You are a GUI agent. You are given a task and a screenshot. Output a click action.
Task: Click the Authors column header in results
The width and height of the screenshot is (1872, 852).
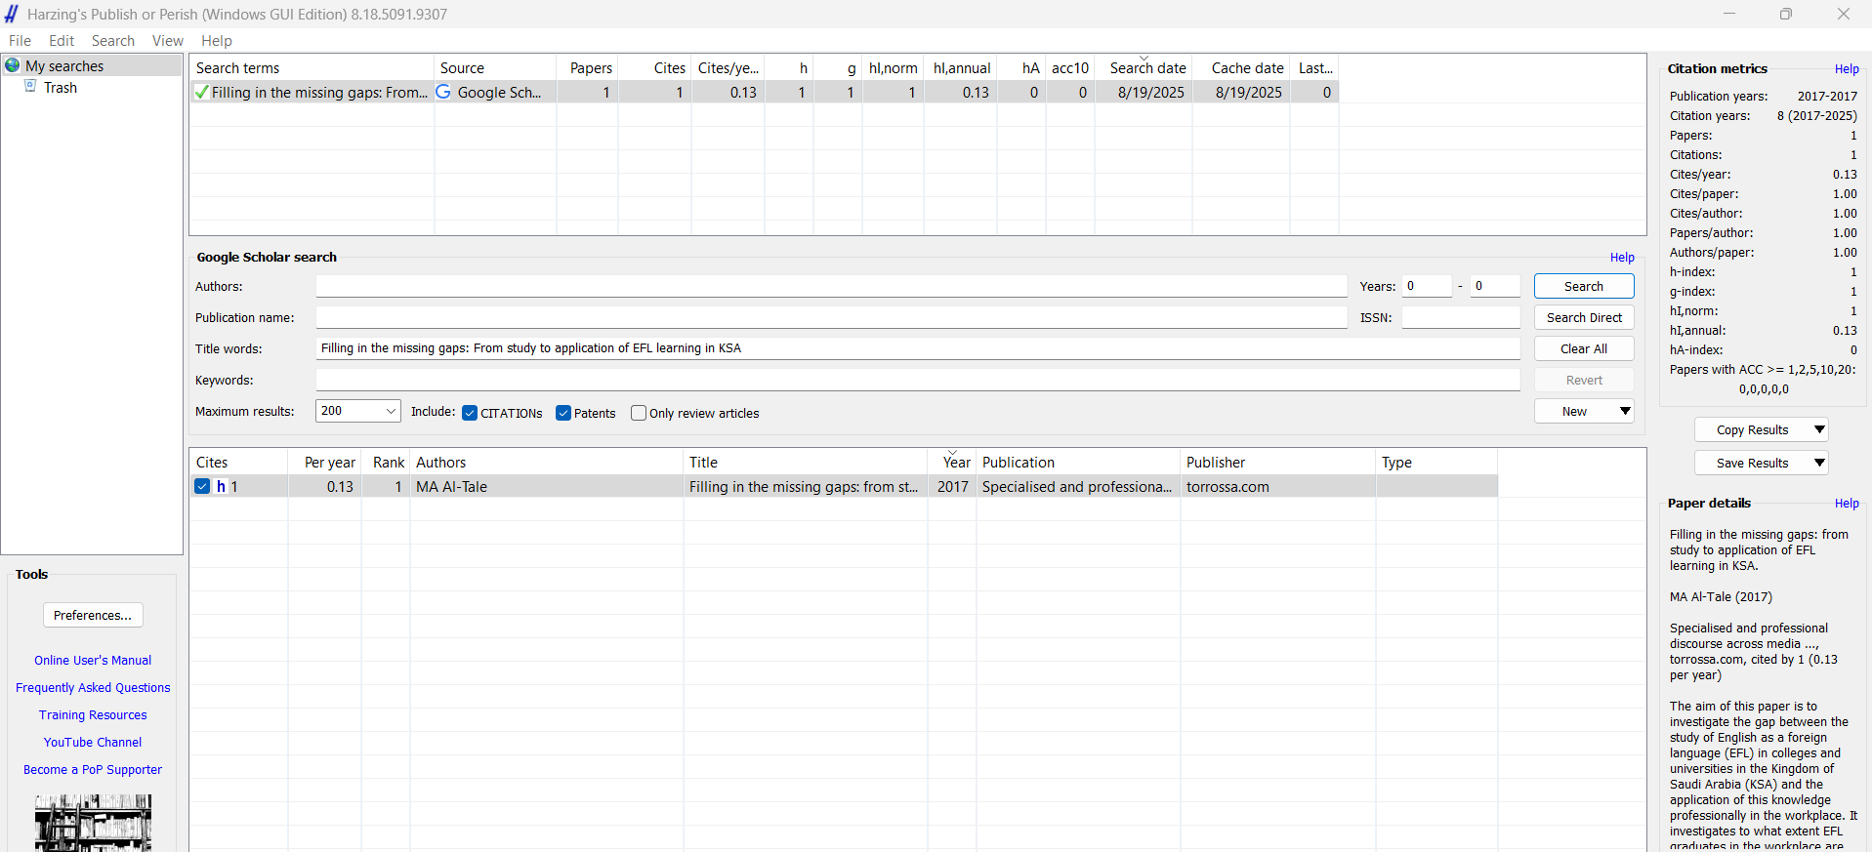(x=547, y=462)
